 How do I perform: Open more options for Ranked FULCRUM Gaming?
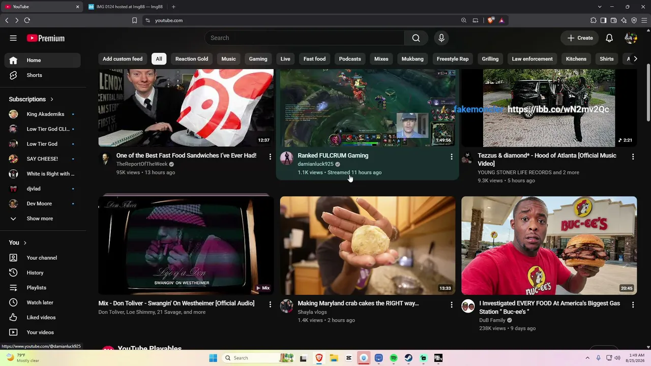click(452, 157)
